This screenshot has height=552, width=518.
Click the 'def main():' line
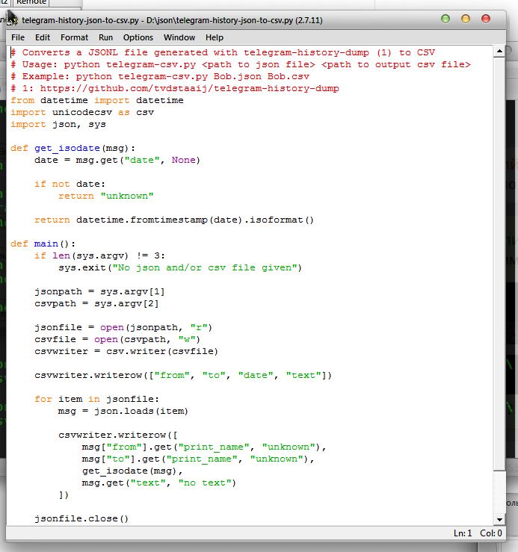[x=43, y=244]
